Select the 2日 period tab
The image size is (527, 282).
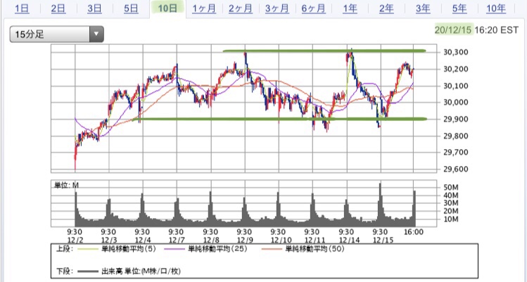58,8
